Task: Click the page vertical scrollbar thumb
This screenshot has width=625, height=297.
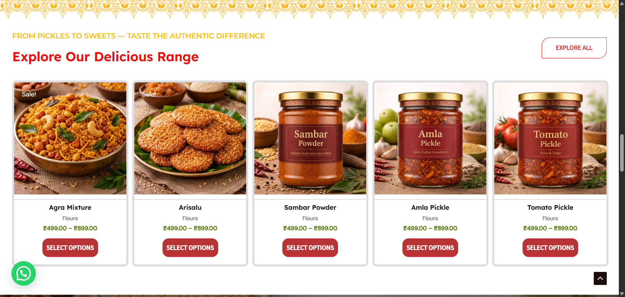Action: click(x=622, y=153)
